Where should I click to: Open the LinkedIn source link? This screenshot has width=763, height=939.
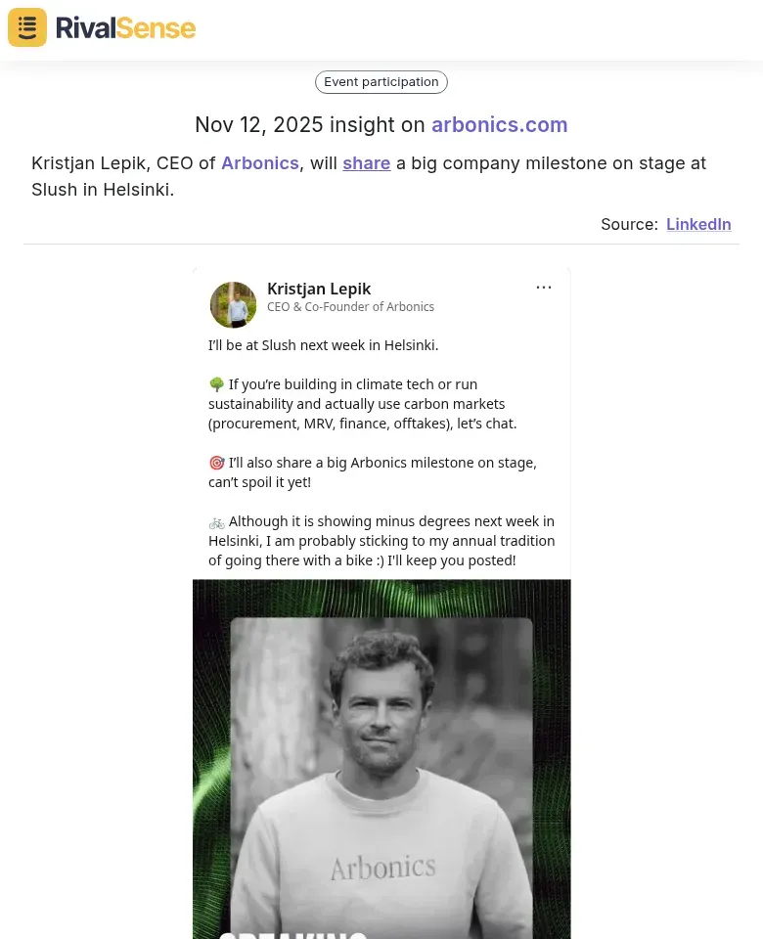(x=698, y=224)
